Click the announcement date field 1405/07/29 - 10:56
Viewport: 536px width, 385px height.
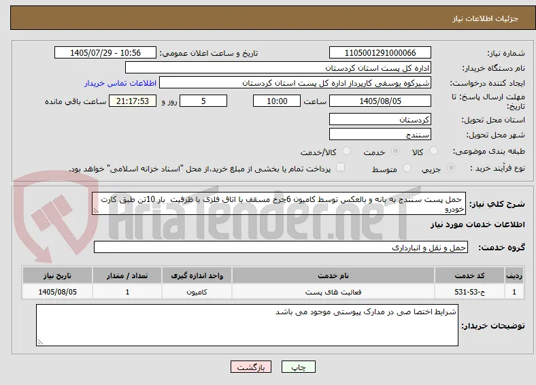[x=105, y=52]
